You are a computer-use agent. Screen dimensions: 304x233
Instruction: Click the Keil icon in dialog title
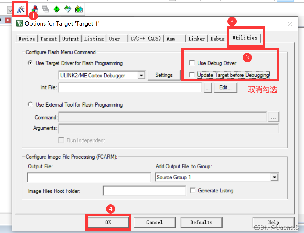[x=20, y=24]
